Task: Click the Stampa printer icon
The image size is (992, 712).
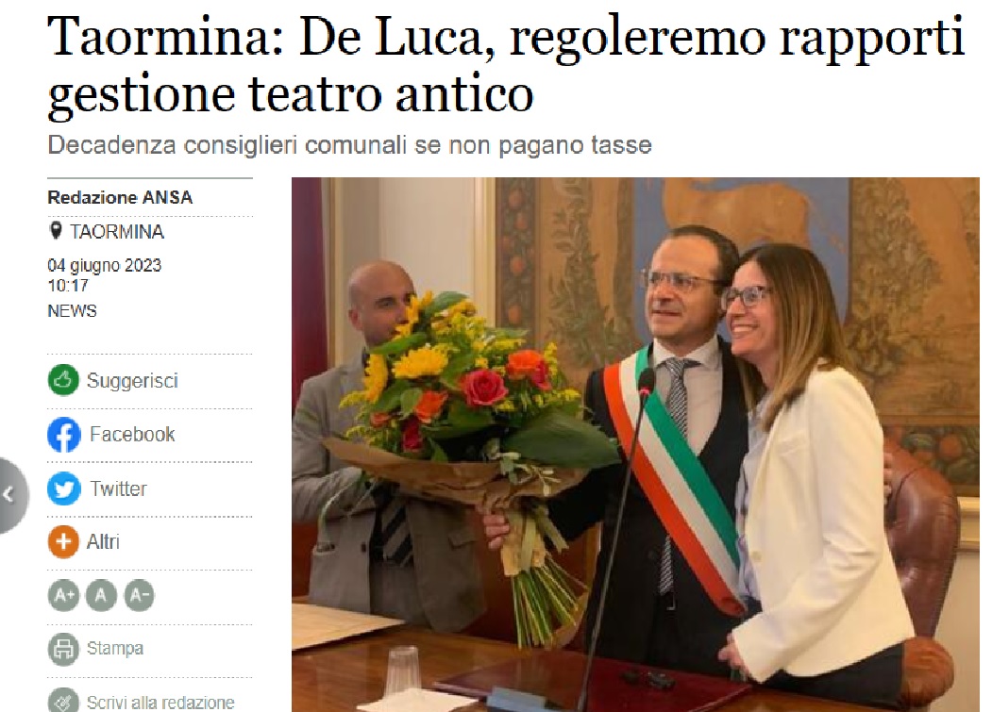Action: point(63,649)
